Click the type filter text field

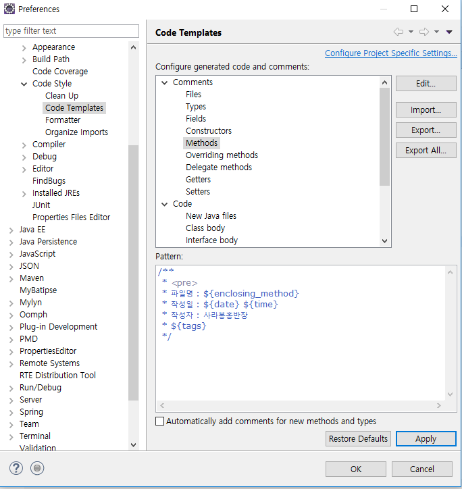point(71,31)
